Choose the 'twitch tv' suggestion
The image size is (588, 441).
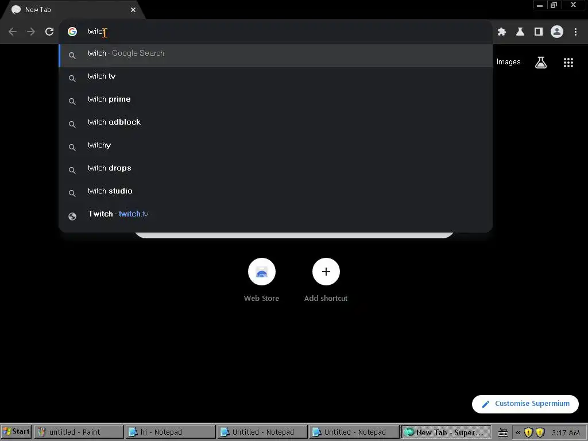pos(276,78)
